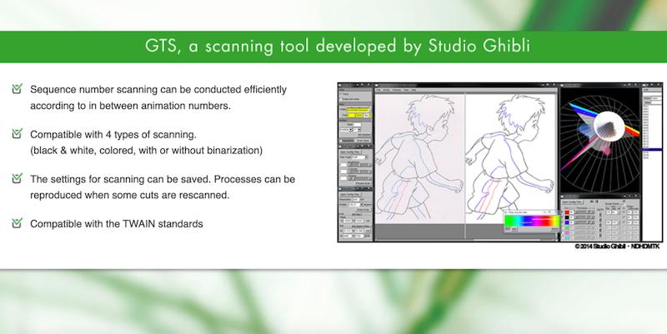The width and height of the screenshot is (667, 334).
Task: Pick the green trace color swatch
Action: pos(567,227)
